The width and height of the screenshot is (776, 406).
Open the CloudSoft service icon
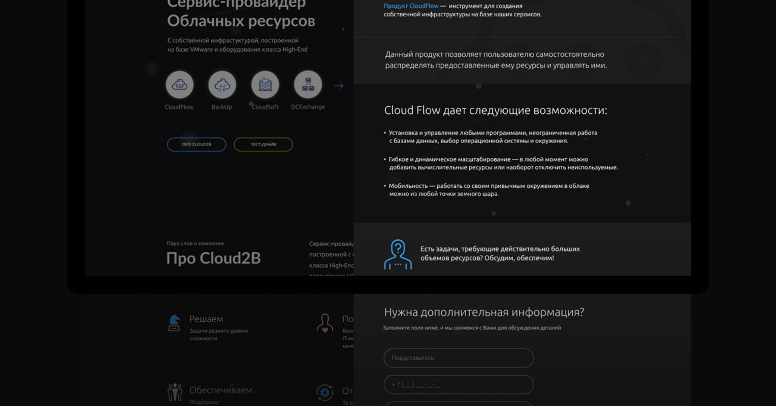tap(265, 85)
